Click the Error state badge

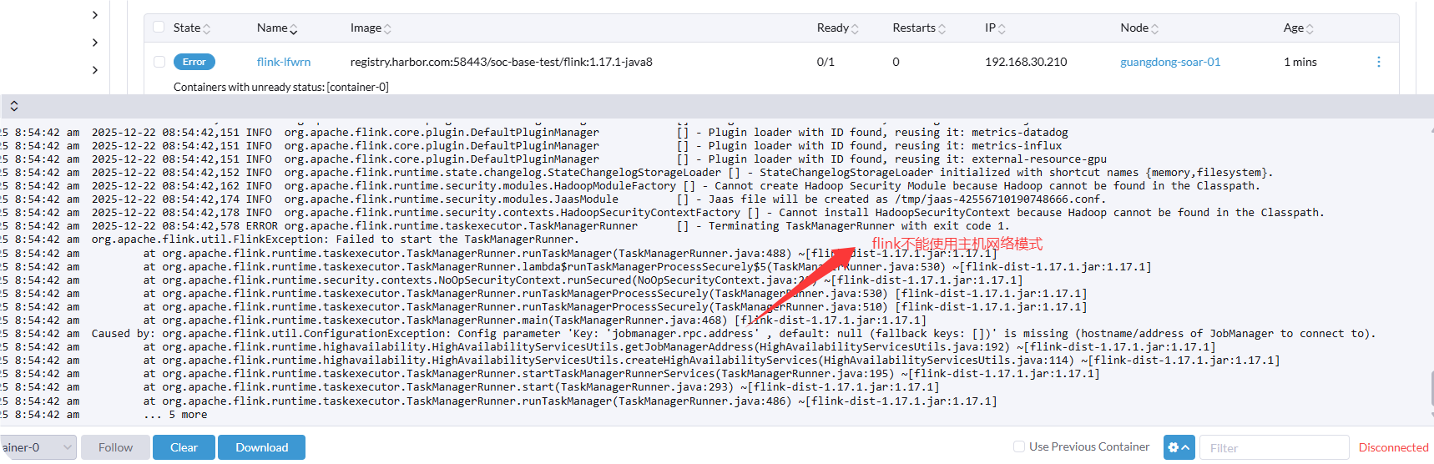pos(194,62)
